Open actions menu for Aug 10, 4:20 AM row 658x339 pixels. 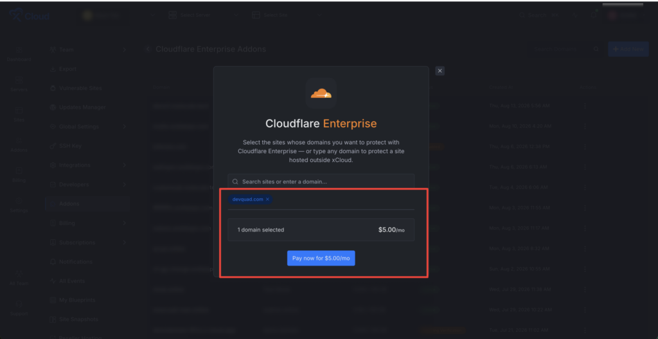click(585, 126)
